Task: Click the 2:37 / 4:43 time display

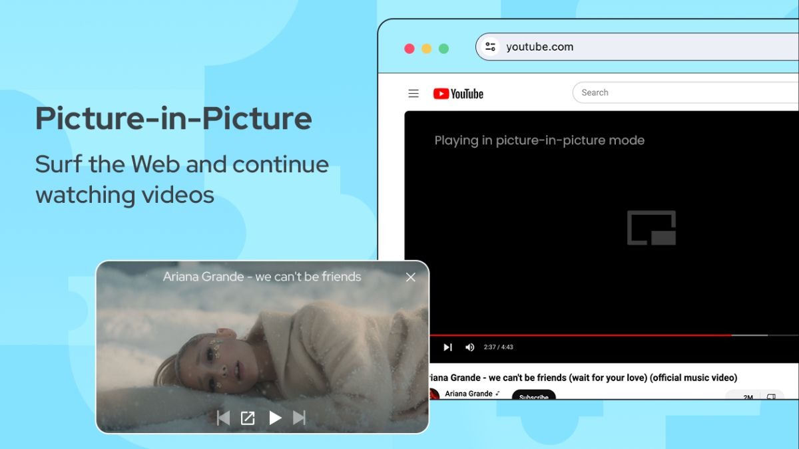Action: tap(498, 347)
